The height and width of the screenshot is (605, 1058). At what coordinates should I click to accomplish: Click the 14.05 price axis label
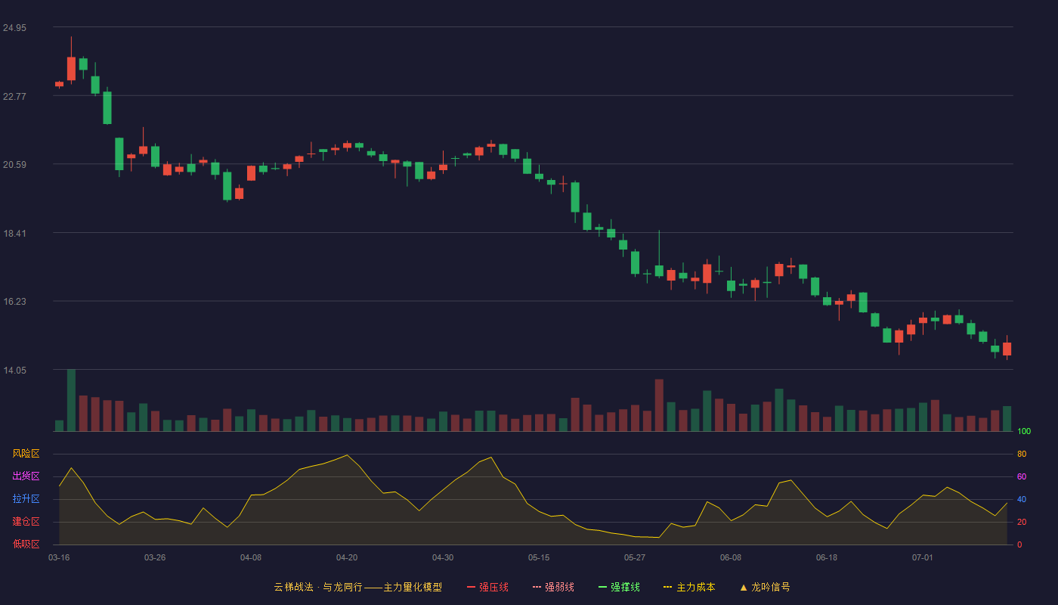click(x=14, y=371)
